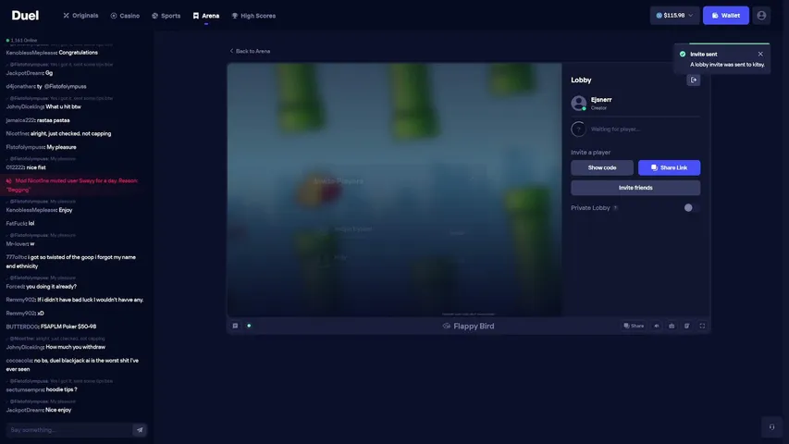Open the user profile avatar icon
Viewport: 789px width, 444px height.
pos(761,16)
